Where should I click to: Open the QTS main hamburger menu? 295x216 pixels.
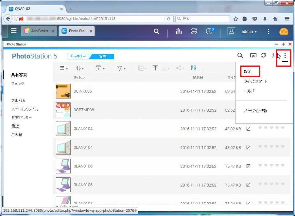14,31
